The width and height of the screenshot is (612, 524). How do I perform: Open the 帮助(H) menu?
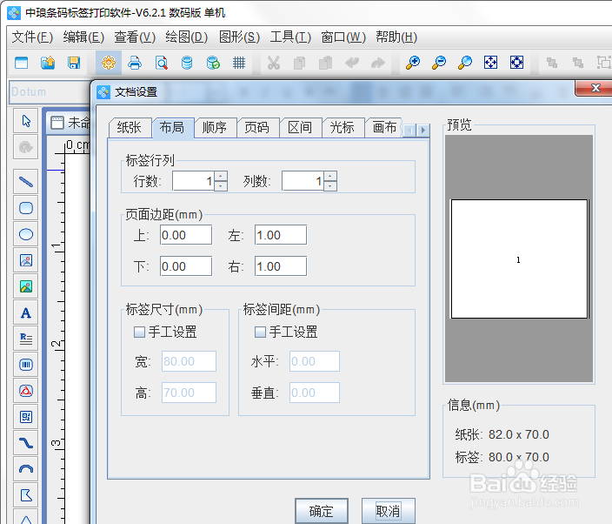pyautogui.click(x=396, y=37)
